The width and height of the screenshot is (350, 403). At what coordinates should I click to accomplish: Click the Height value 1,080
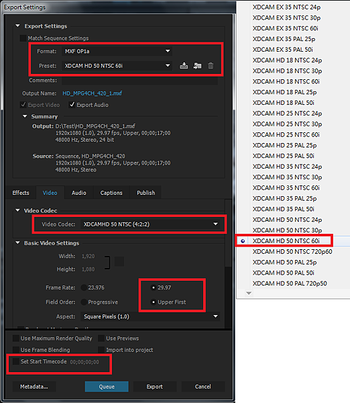(x=89, y=269)
